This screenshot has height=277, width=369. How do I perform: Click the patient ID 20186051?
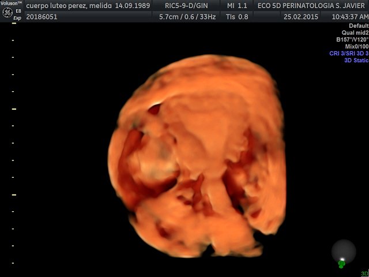(x=42, y=17)
